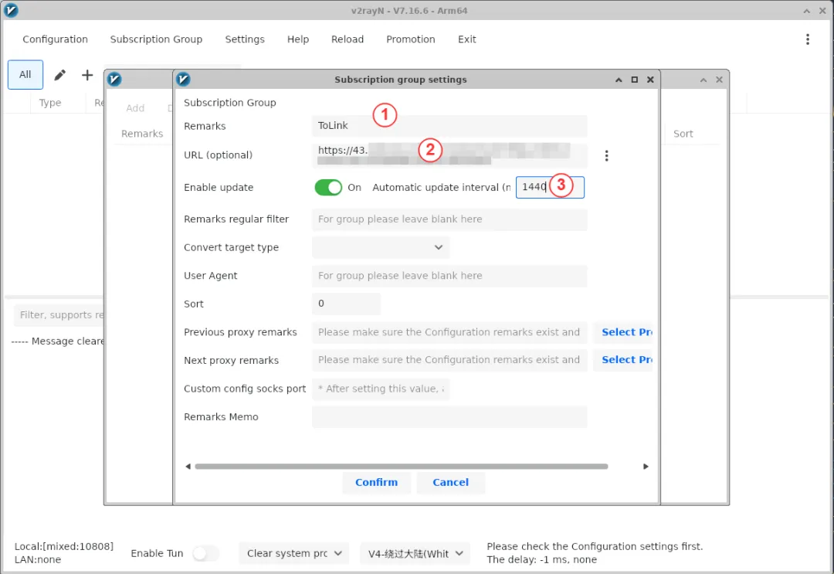The height and width of the screenshot is (574, 834).
Task: Click v2rayN logo in the background subscription window
Action: point(114,80)
